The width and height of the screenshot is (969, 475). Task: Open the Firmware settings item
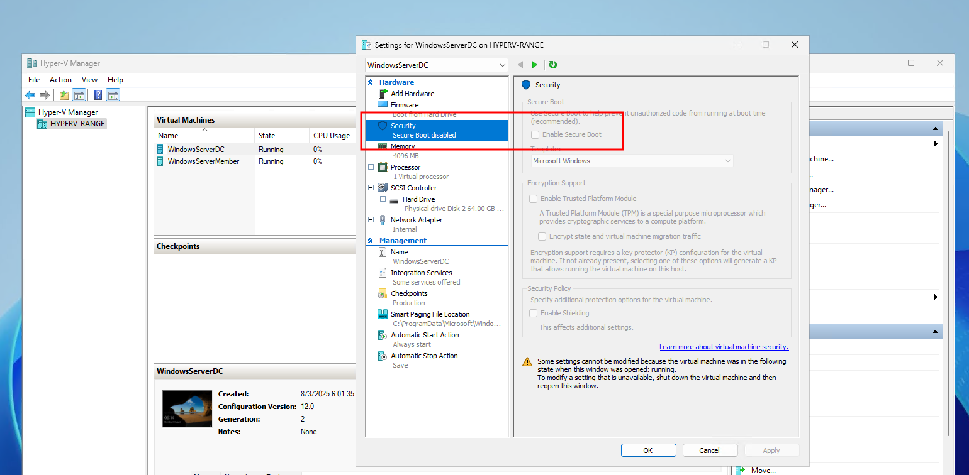pyautogui.click(x=405, y=105)
